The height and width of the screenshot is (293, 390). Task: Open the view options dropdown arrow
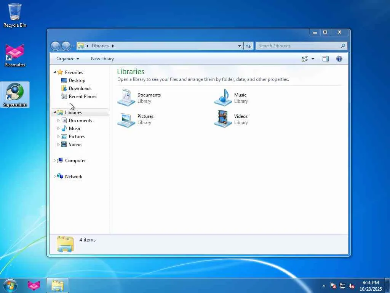point(313,59)
